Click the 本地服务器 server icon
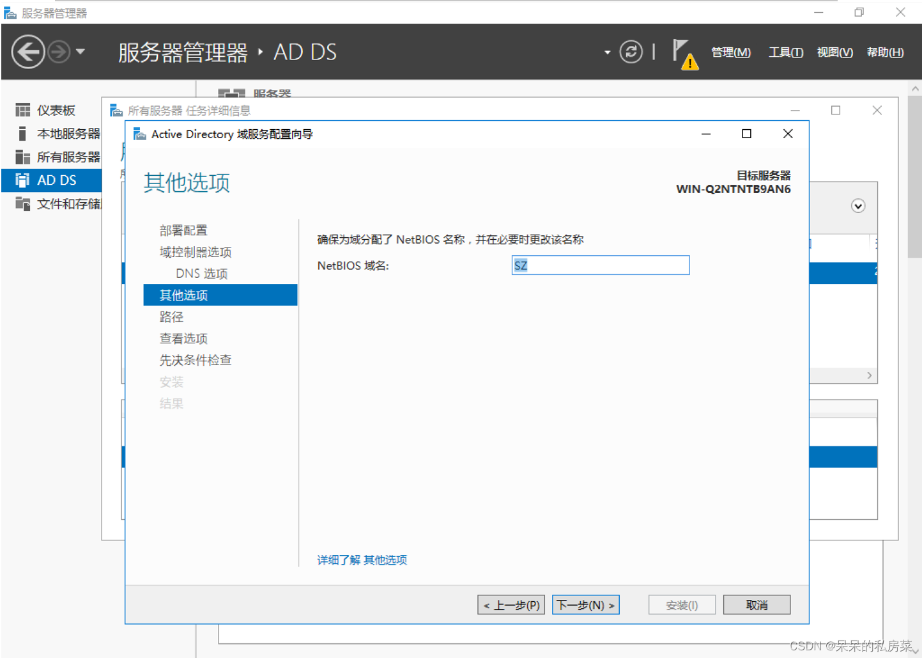Viewport: 922px width, 658px height. pos(22,134)
